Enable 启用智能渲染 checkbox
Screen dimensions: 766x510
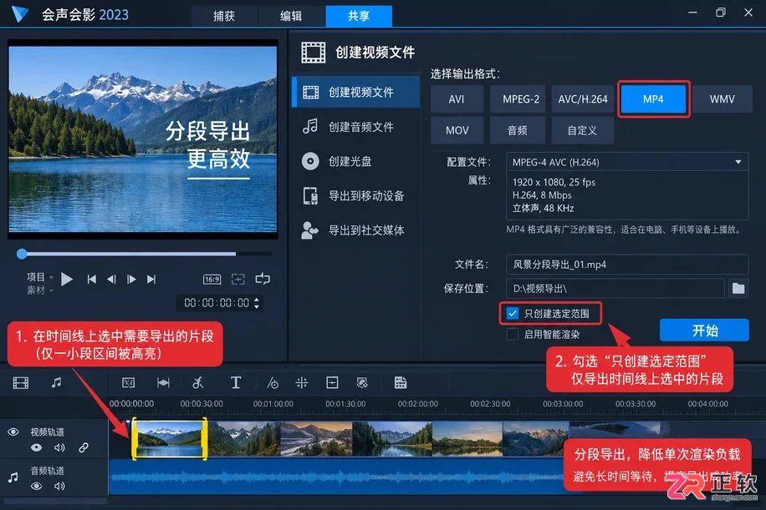[512, 335]
